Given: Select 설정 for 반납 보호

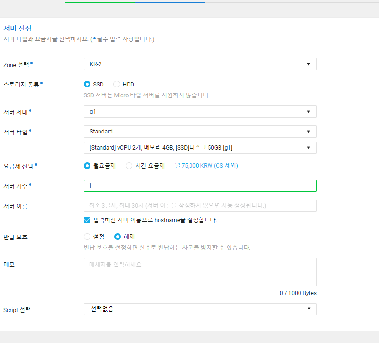Looking at the screenshot, I should (87, 237).
